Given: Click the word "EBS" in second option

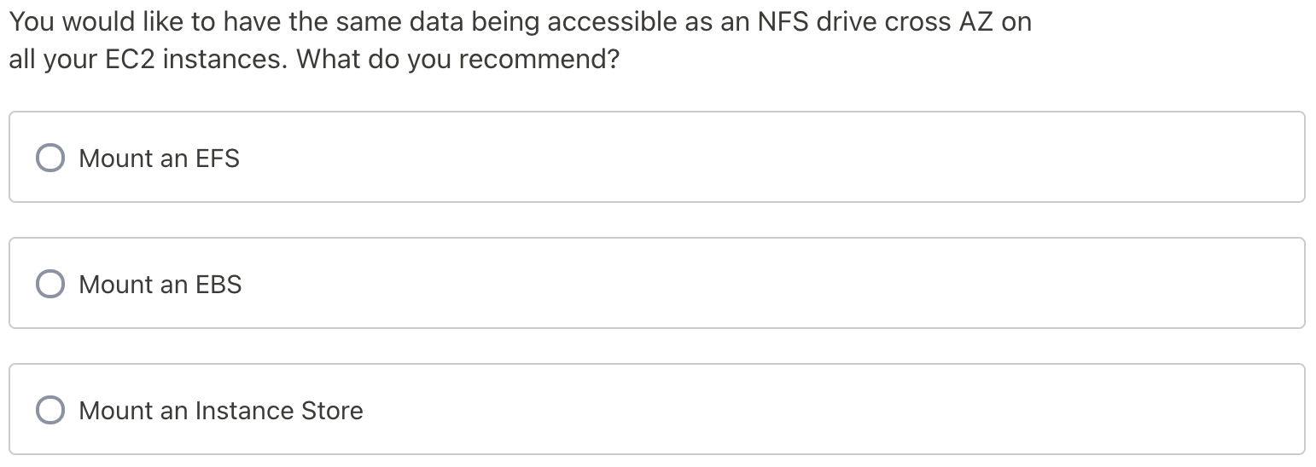Looking at the screenshot, I should click(x=218, y=285).
